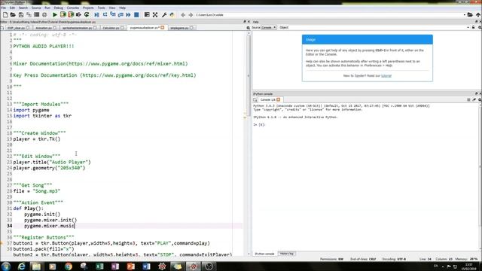Open the Tools menu
This screenshot has height=271, width=482.
click(101, 8)
